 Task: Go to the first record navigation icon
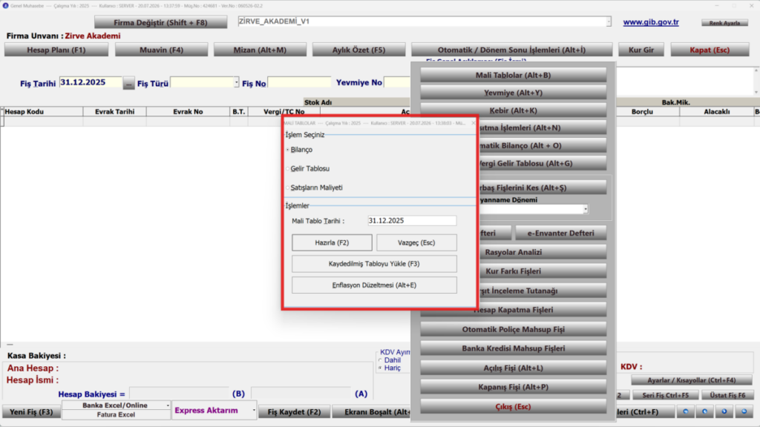point(685,411)
